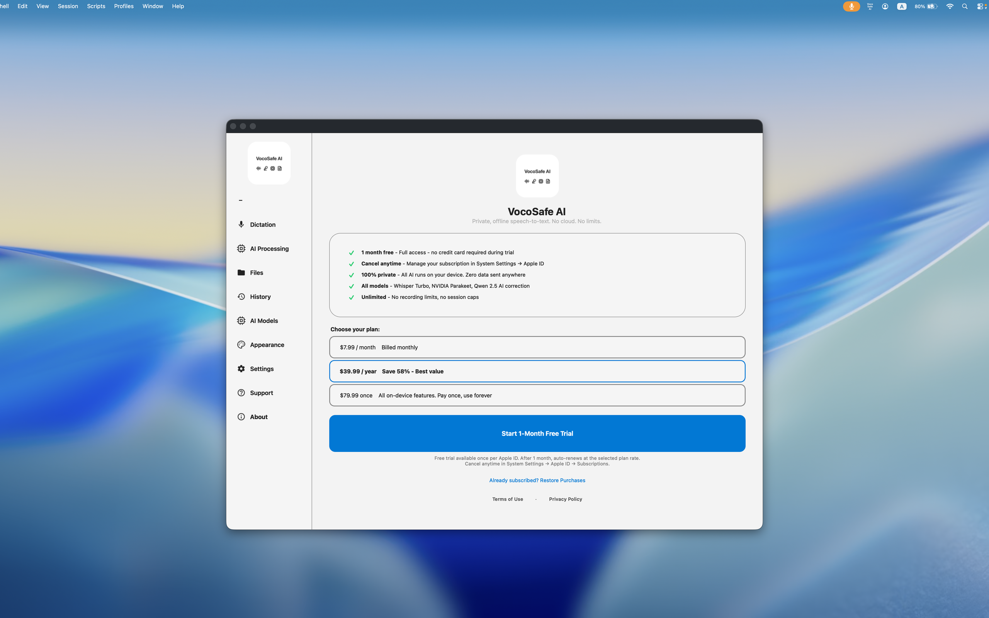The height and width of the screenshot is (618, 989).
Task: Click Already subscribed? Restore Purchases link
Action: [x=537, y=480]
